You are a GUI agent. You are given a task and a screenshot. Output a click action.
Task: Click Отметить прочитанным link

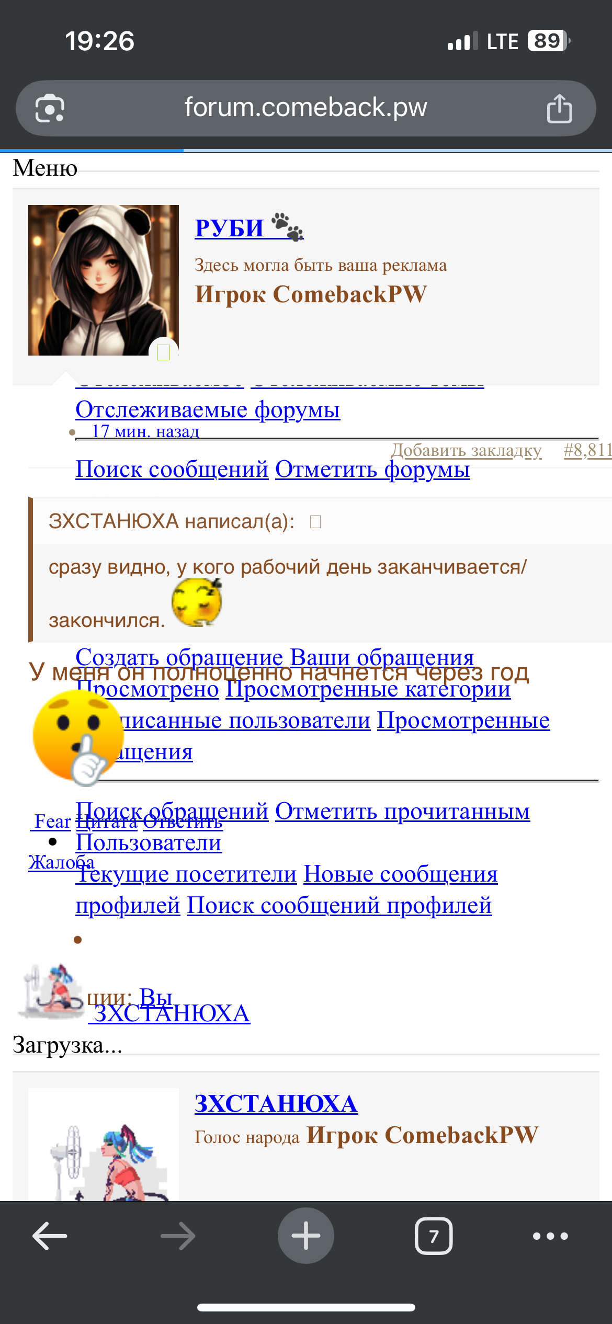click(402, 811)
